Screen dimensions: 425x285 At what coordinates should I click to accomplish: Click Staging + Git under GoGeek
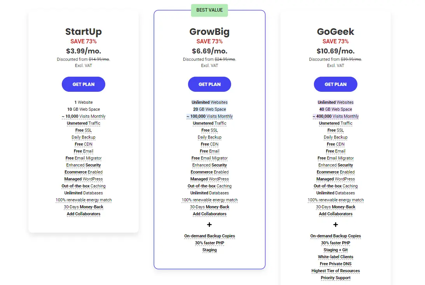(x=335, y=250)
